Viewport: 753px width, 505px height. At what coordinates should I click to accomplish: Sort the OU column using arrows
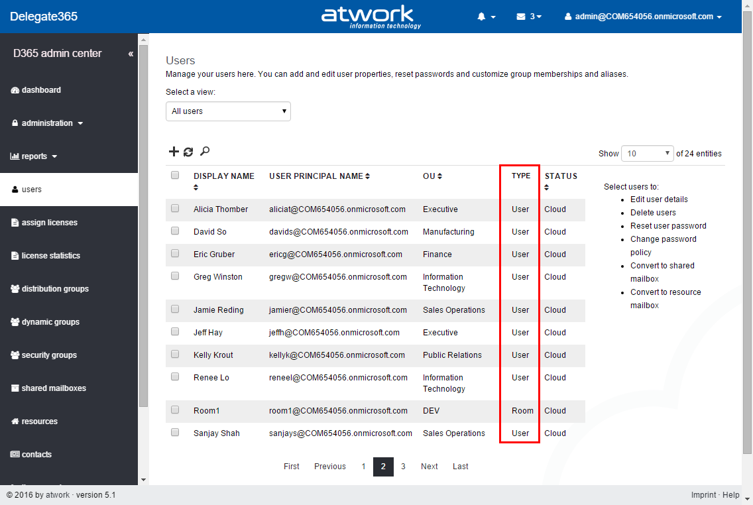(x=439, y=176)
